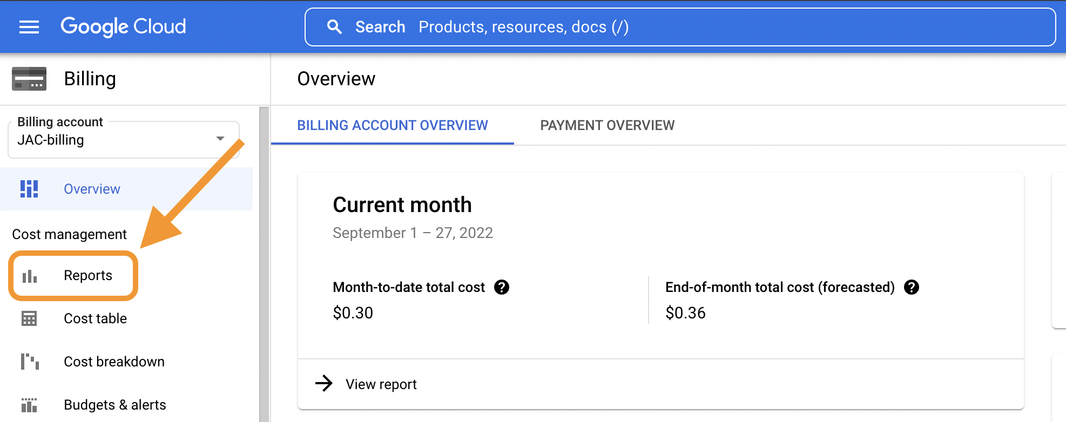Click the View report link
Image resolution: width=1066 pixels, height=422 pixels.
[x=381, y=384]
